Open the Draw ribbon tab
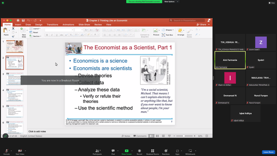Viewport: 277px width, 156px height. (x=28, y=25)
